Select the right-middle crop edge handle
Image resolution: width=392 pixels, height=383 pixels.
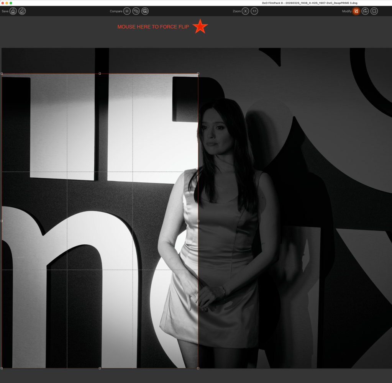[x=198, y=221]
